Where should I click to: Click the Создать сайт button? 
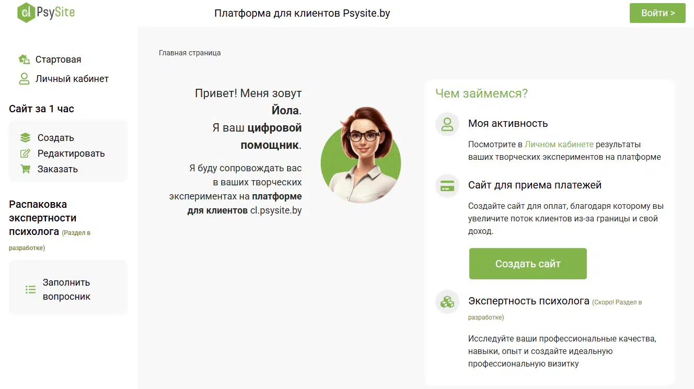pos(528,264)
